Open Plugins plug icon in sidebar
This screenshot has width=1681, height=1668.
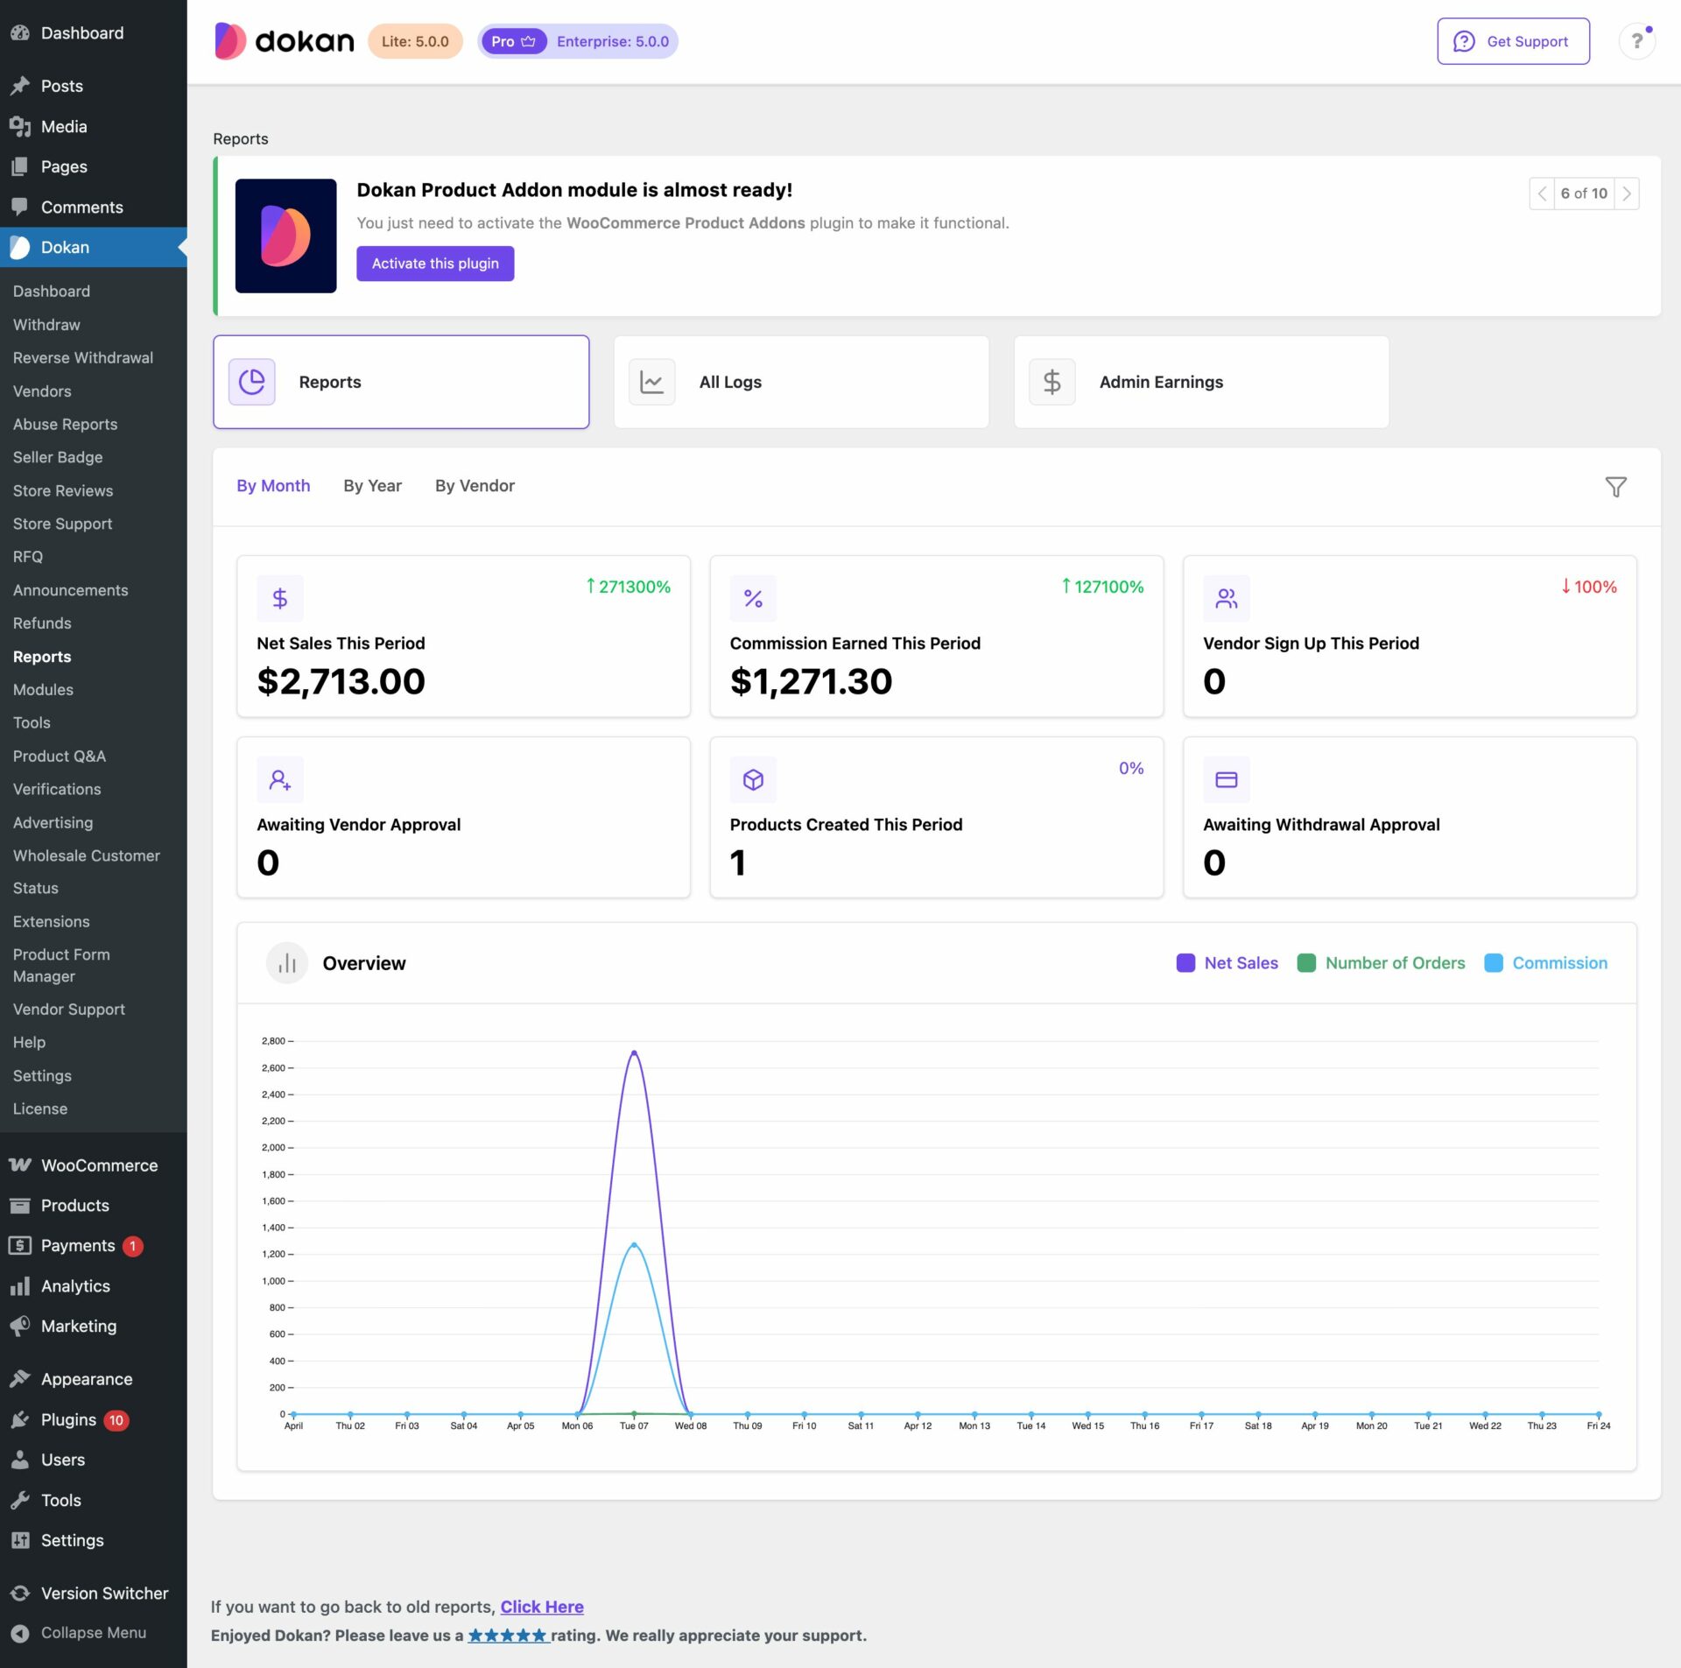click(x=20, y=1419)
